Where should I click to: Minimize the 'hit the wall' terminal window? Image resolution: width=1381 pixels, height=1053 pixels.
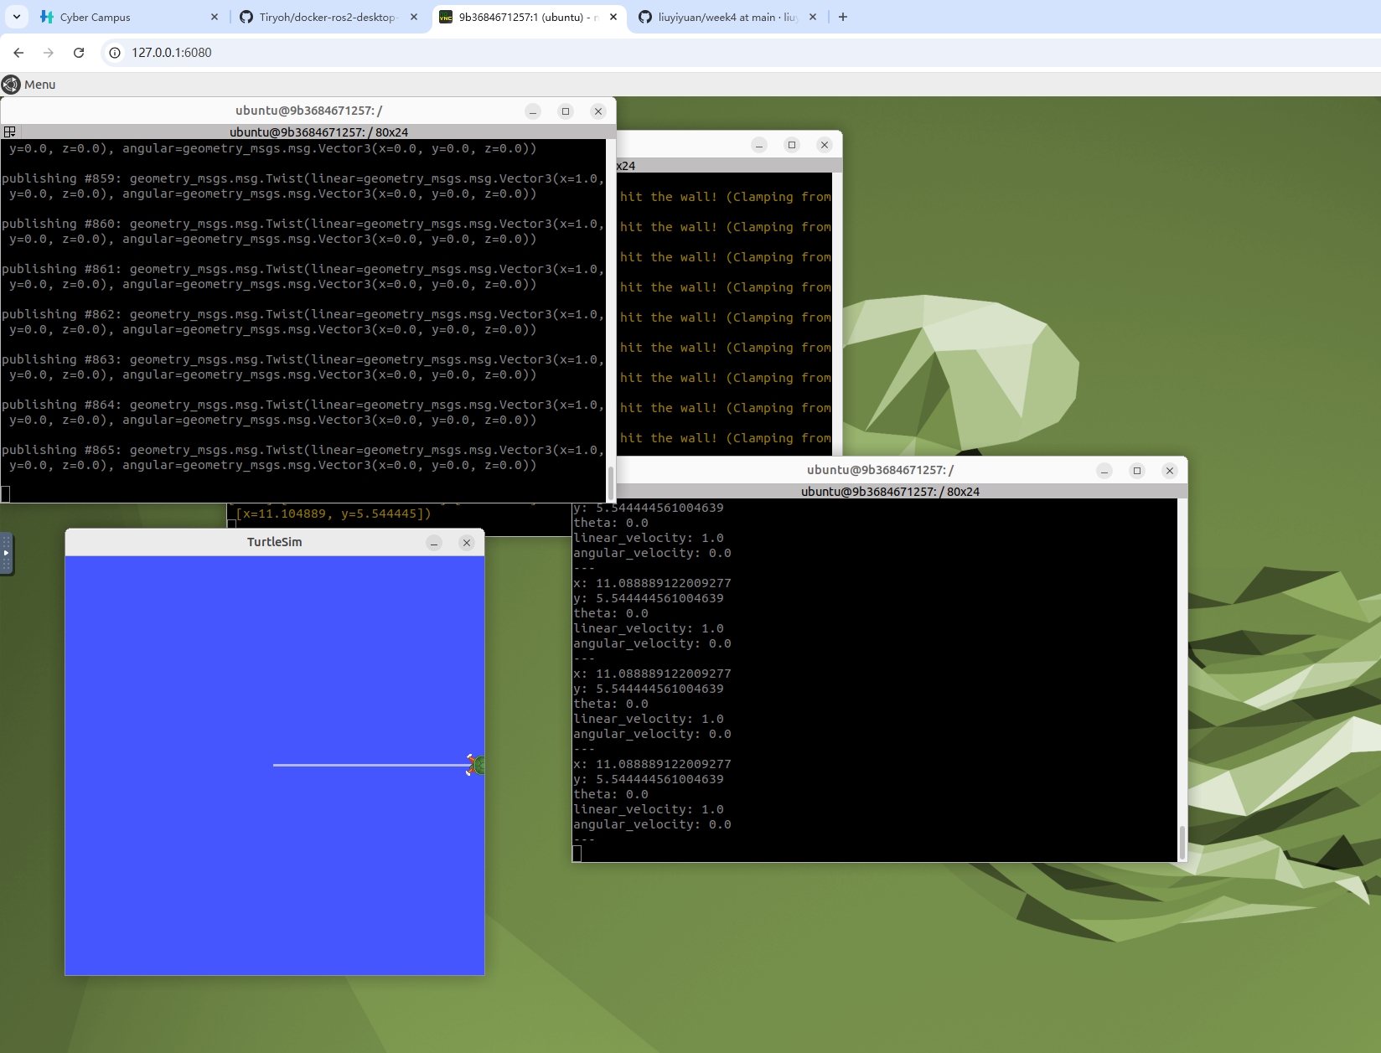pos(759,145)
